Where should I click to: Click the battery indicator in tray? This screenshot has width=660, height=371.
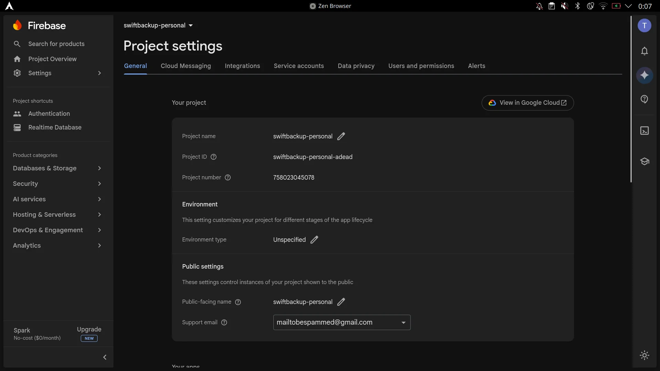pyautogui.click(x=616, y=6)
